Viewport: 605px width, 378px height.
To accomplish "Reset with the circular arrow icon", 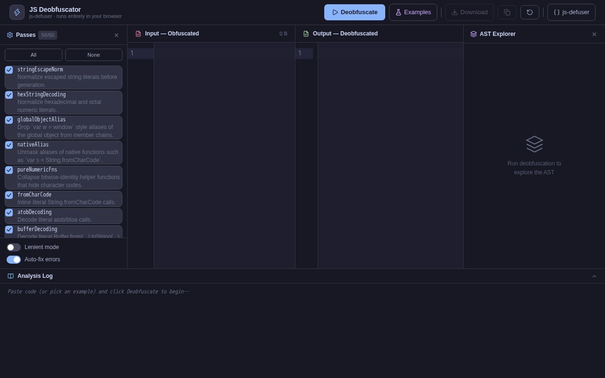I will click(530, 12).
